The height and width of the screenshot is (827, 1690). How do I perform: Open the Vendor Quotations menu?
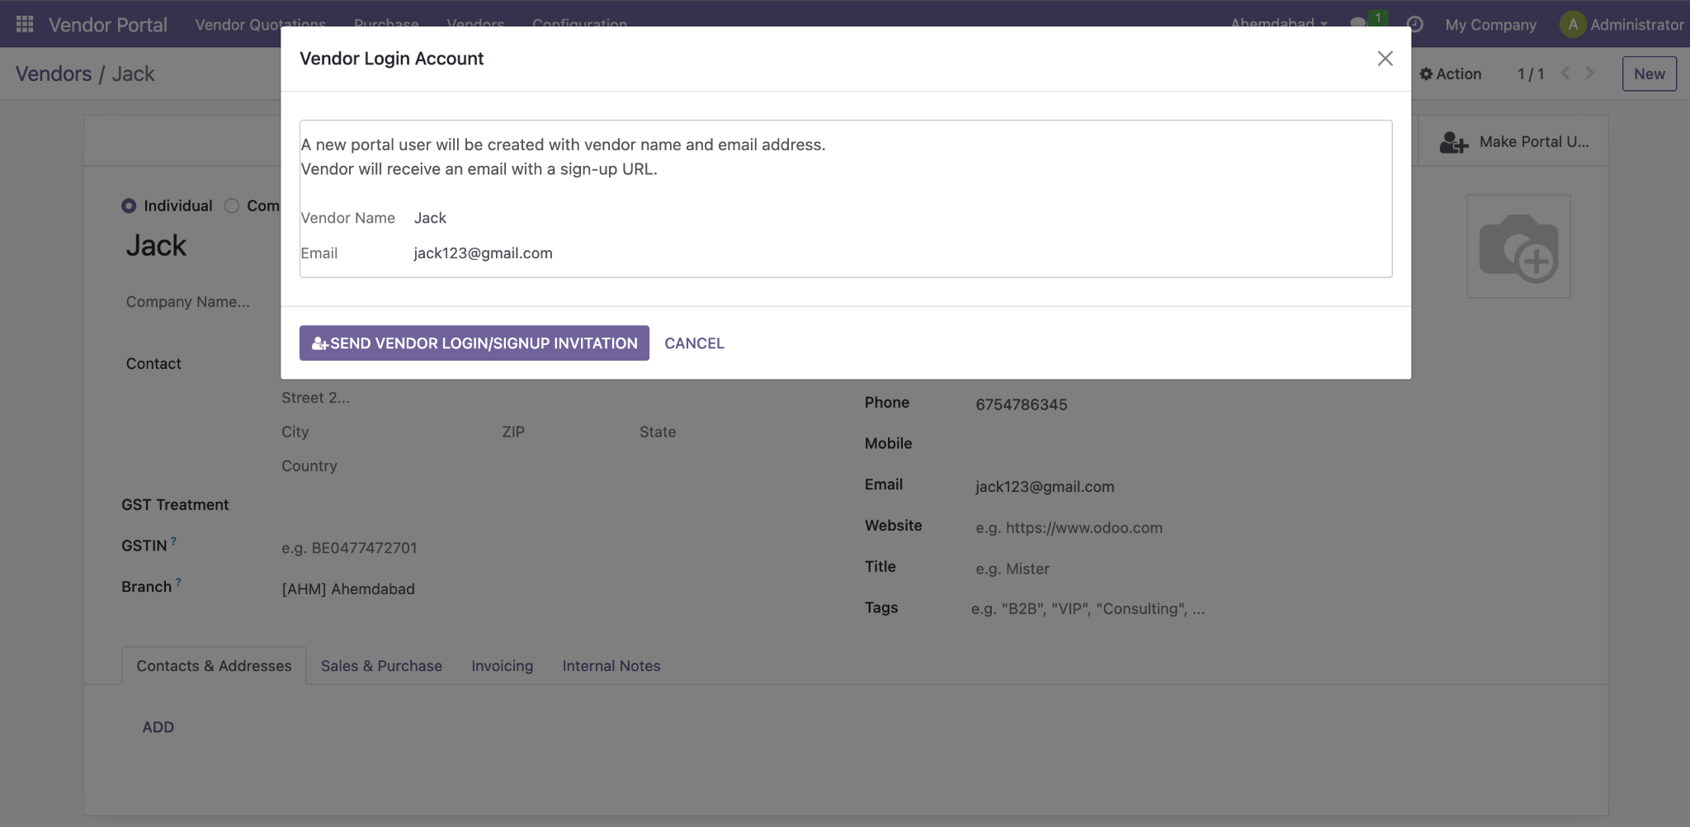260,24
